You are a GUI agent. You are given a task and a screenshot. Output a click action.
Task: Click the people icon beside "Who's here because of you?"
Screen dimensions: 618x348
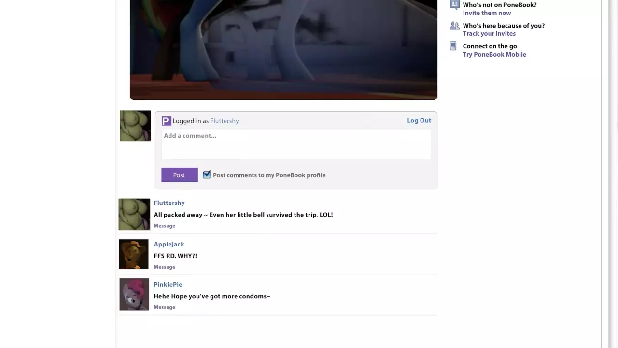tap(454, 26)
